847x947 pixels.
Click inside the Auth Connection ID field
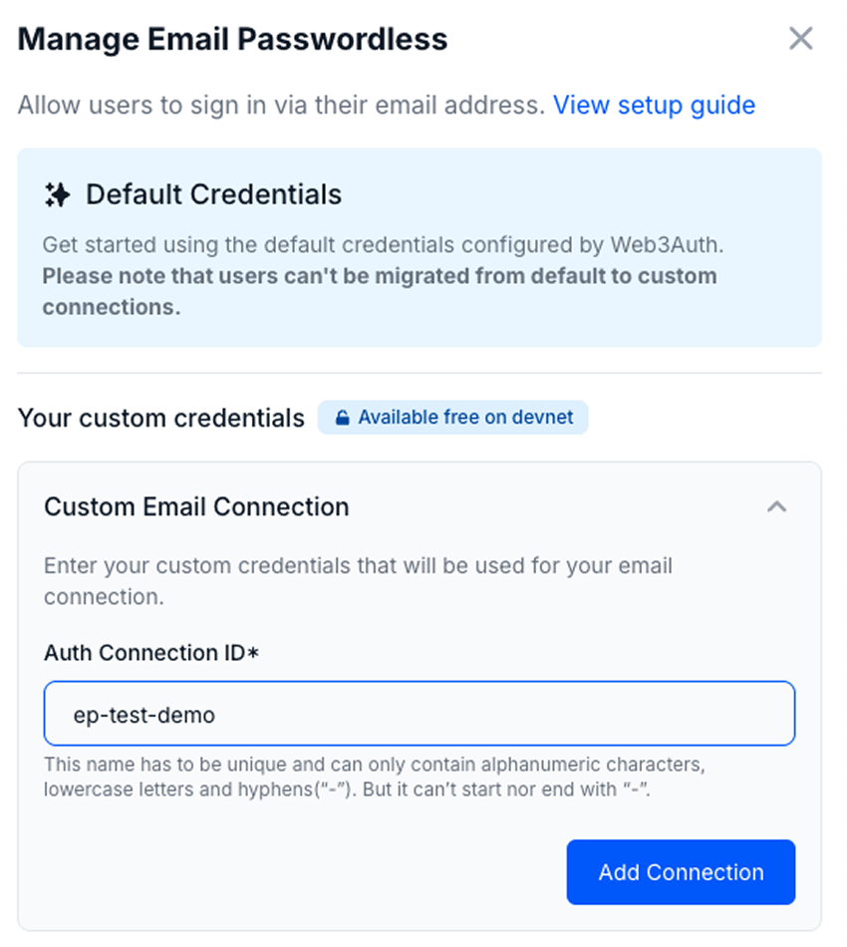pyautogui.click(x=419, y=713)
